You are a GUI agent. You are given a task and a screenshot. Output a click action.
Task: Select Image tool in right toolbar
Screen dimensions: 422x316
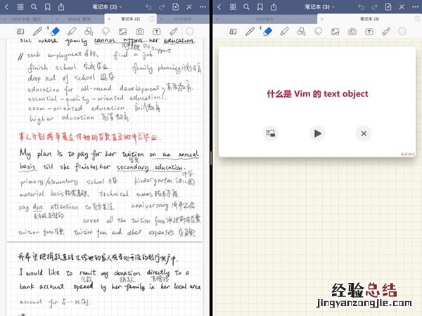pyautogui.click(x=335, y=32)
